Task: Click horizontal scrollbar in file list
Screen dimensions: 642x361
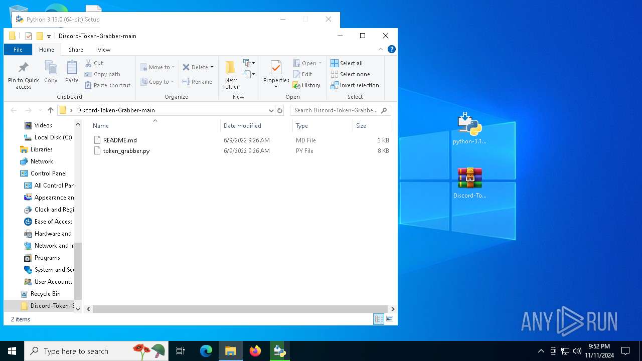Action: pyautogui.click(x=240, y=309)
